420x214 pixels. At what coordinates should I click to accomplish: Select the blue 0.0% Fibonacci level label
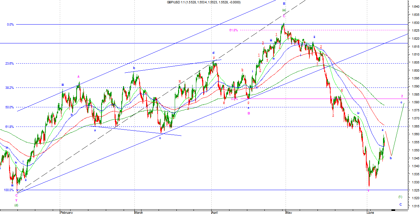coord(10,25)
